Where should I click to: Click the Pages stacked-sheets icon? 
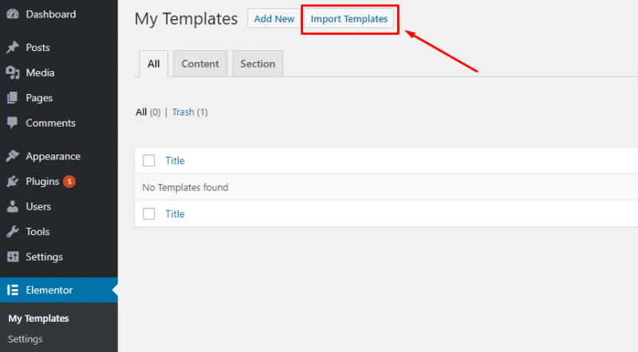coord(13,98)
